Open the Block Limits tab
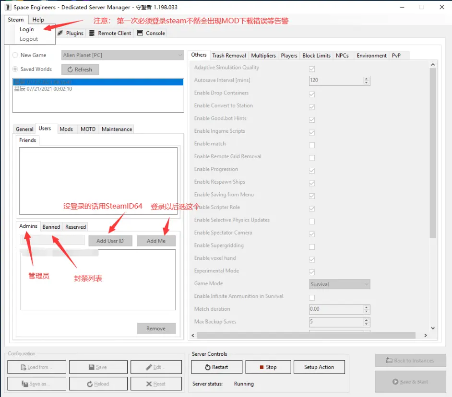The image size is (452, 397). (x=316, y=55)
